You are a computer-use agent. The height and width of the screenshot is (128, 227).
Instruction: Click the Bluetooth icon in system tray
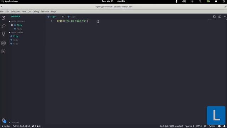[x=200, y=1]
